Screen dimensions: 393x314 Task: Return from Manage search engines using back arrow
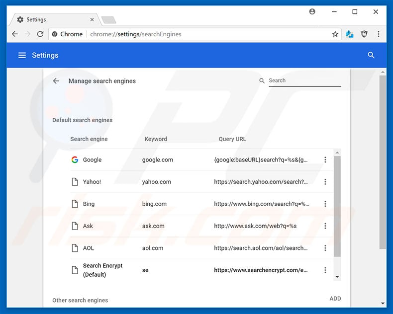56,81
